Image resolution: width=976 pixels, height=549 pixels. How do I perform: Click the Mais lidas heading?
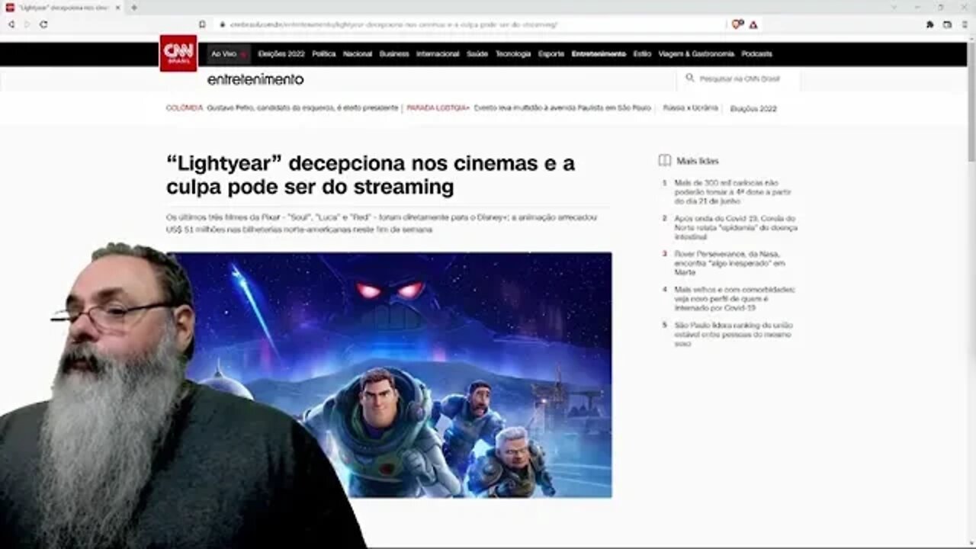[x=697, y=161]
